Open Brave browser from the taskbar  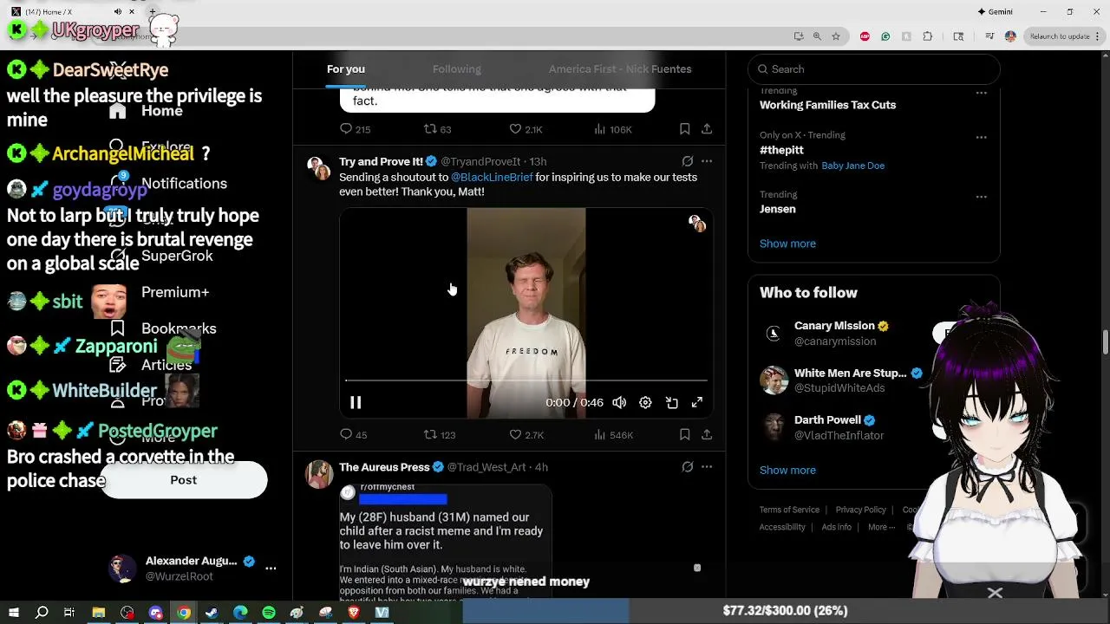point(354,613)
